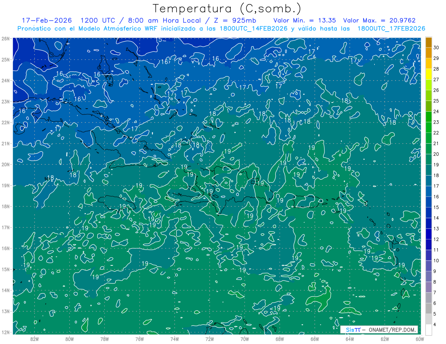446x344 pixels.
Task: Click the "ONAMET/REP.DOM." credit label
Action: point(392,330)
